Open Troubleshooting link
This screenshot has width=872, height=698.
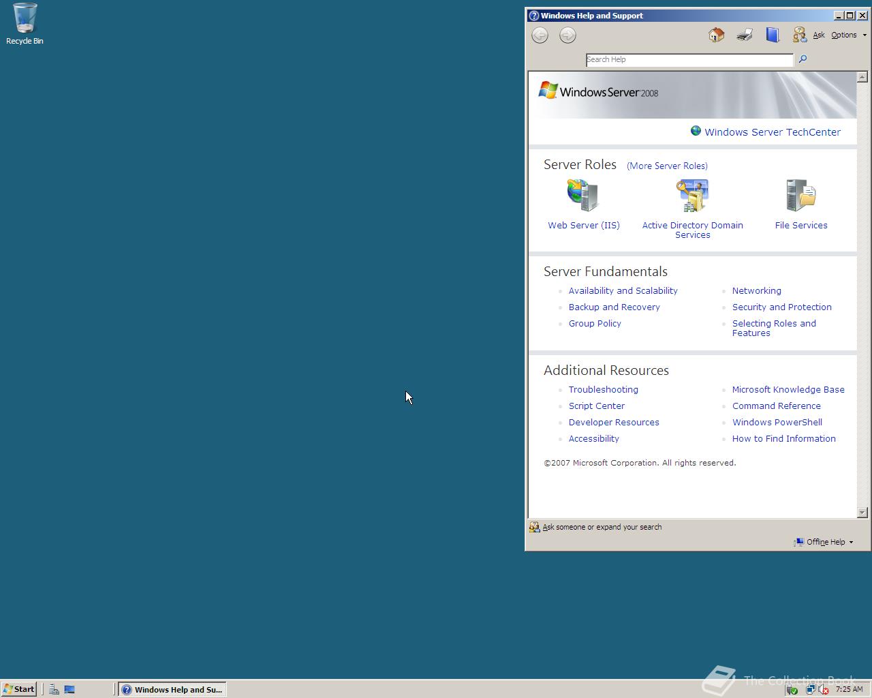point(604,389)
